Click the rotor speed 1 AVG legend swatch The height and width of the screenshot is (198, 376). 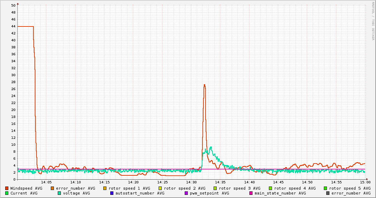pos(105,188)
